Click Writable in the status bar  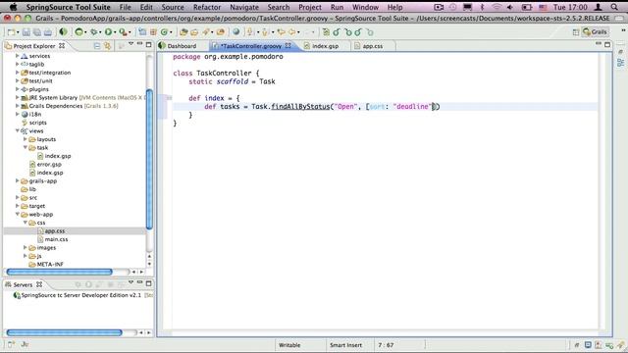click(x=289, y=344)
